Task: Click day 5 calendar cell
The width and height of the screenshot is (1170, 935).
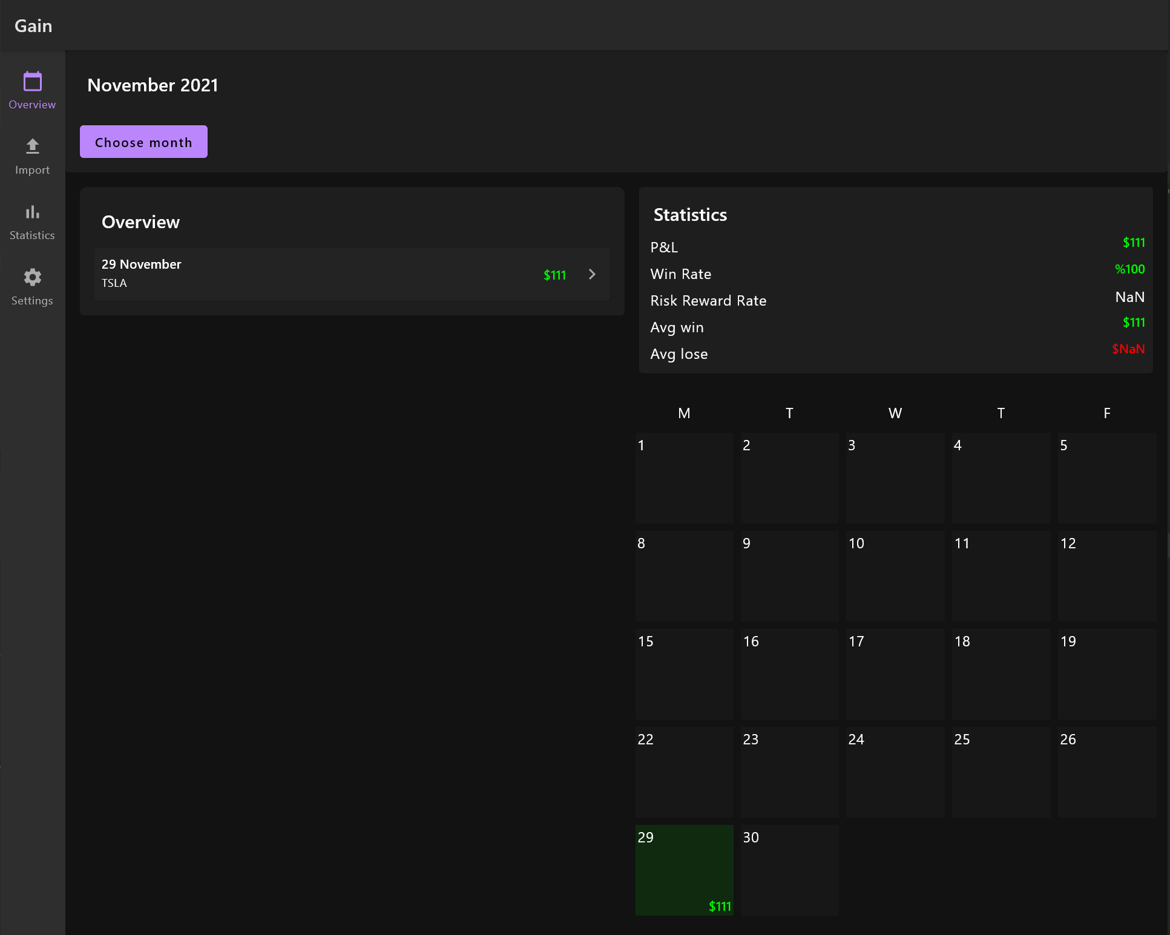Action: (x=1106, y=477)
